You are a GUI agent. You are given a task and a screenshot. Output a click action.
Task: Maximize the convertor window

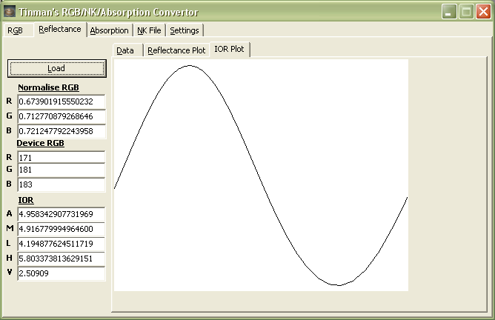(x=466, y=11)
